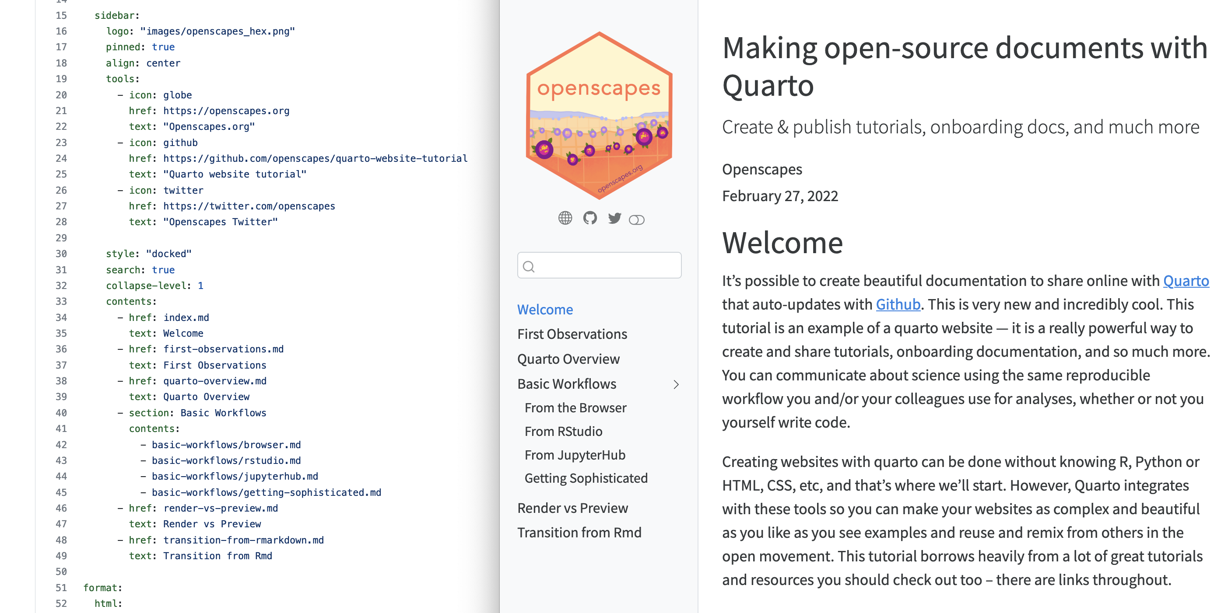The width and height of the screenshot is (1228, 613).
Task: Click 'align: center' code line
Action: [x=143, y=63]
